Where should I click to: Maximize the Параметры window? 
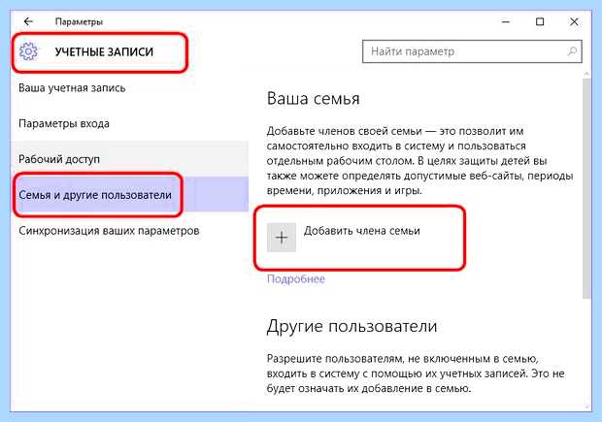point(540,22)
